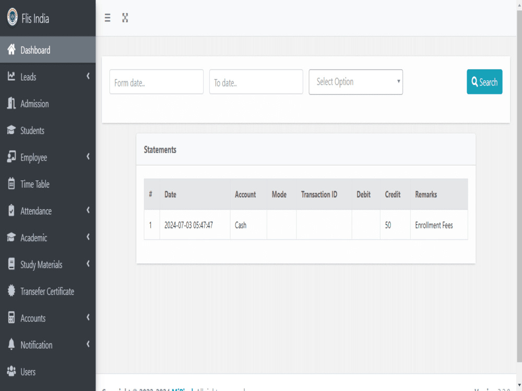Open the Study Materials menu item

pos(40,264)
